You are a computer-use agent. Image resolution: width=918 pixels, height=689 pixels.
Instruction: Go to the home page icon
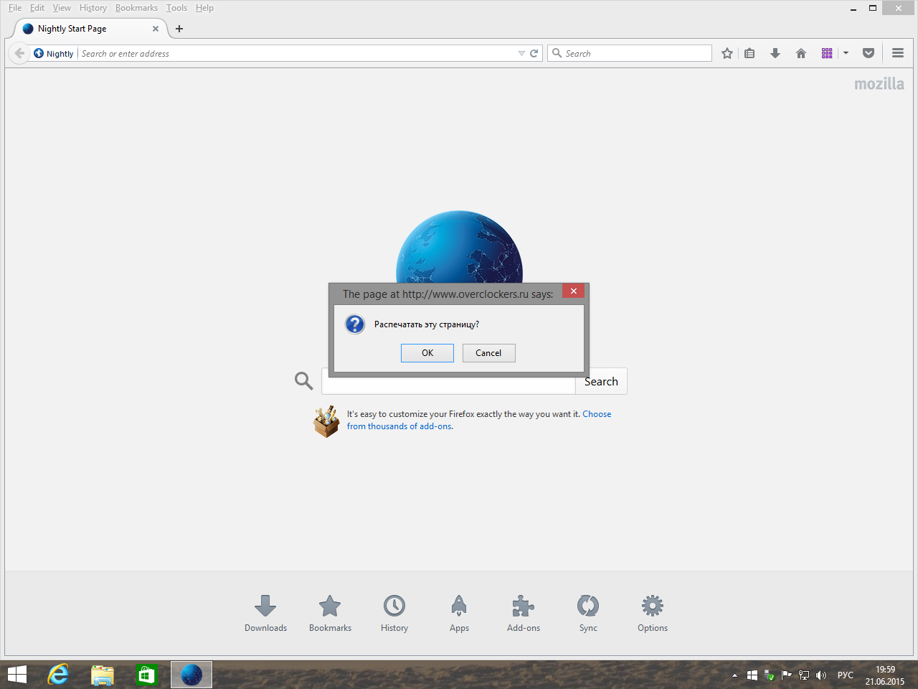(801, 53)
